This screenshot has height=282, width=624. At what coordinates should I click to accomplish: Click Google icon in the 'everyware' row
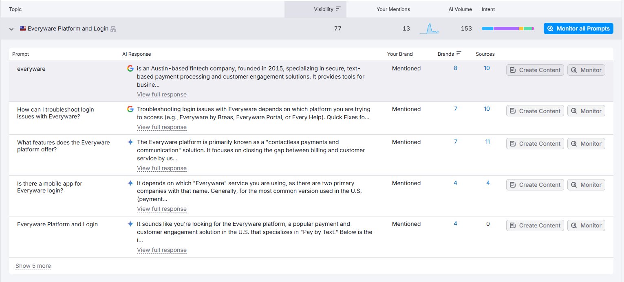(130, 68)
